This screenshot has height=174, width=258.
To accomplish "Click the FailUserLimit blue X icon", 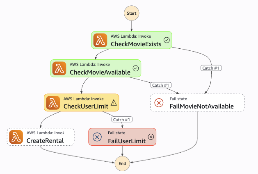I will pyautogui.click(x=97, y=137).
